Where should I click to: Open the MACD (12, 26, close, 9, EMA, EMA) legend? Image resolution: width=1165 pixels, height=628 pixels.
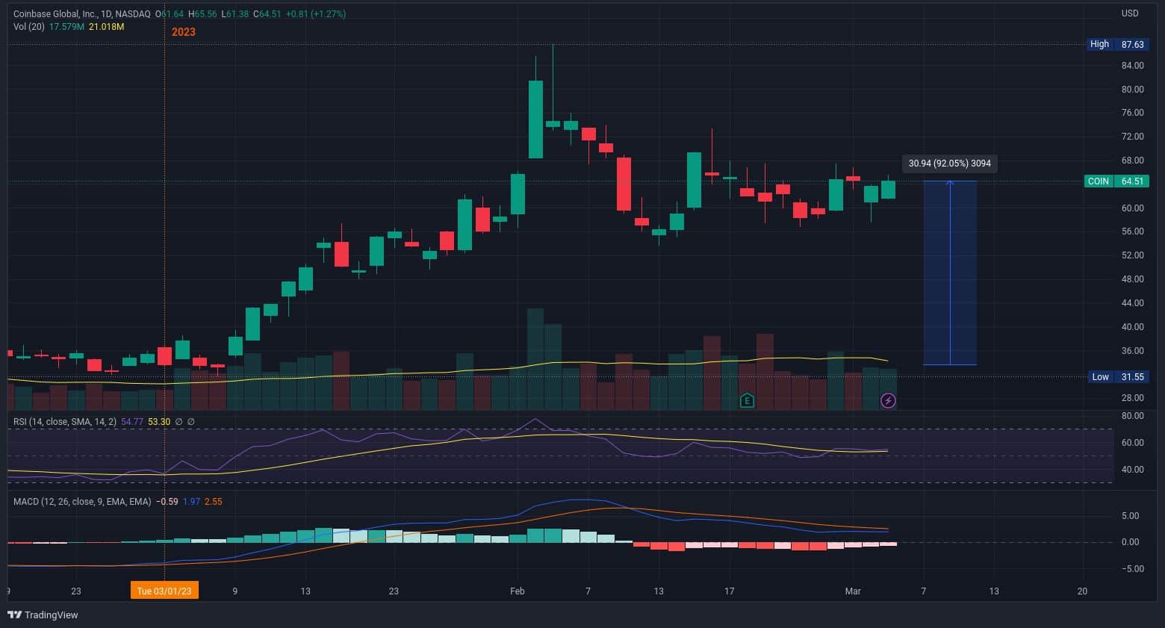82,502
